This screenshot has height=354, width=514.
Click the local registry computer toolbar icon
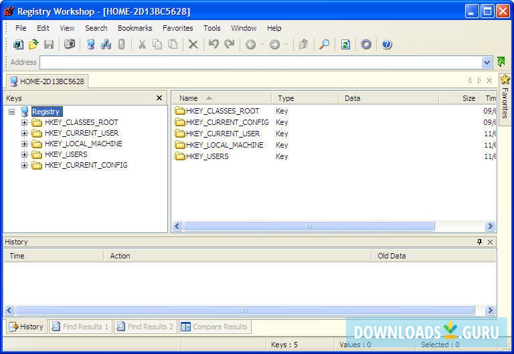click(x=90, y=44)
